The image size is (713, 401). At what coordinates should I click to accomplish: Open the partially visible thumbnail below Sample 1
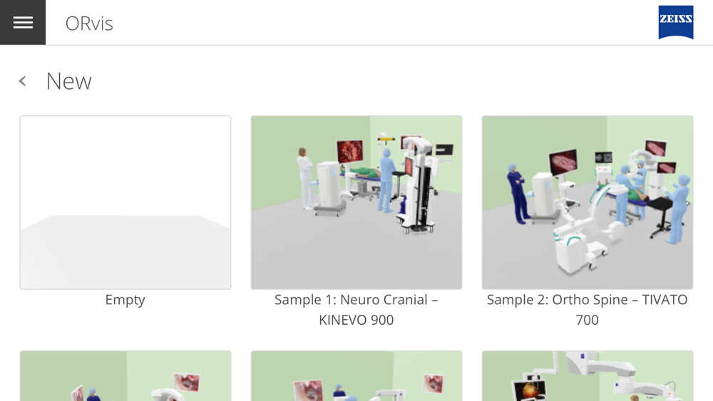tap(356, 376)
